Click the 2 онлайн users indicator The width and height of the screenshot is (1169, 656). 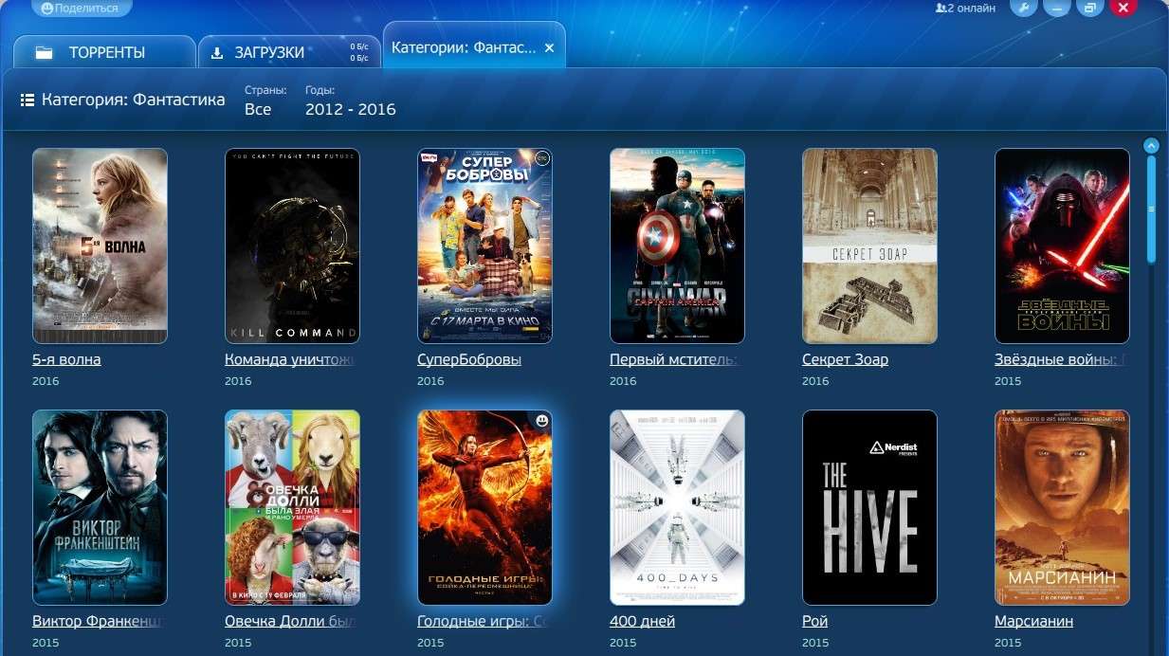(x=965, y=8)
